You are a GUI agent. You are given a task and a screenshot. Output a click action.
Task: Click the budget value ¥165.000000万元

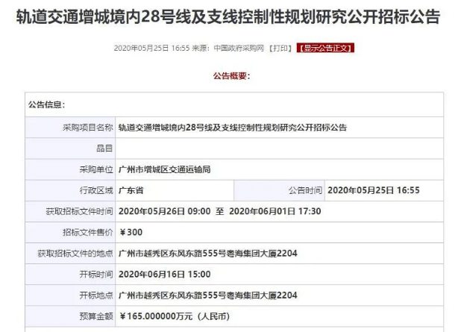pyautogui.click(x=156, y=316)
